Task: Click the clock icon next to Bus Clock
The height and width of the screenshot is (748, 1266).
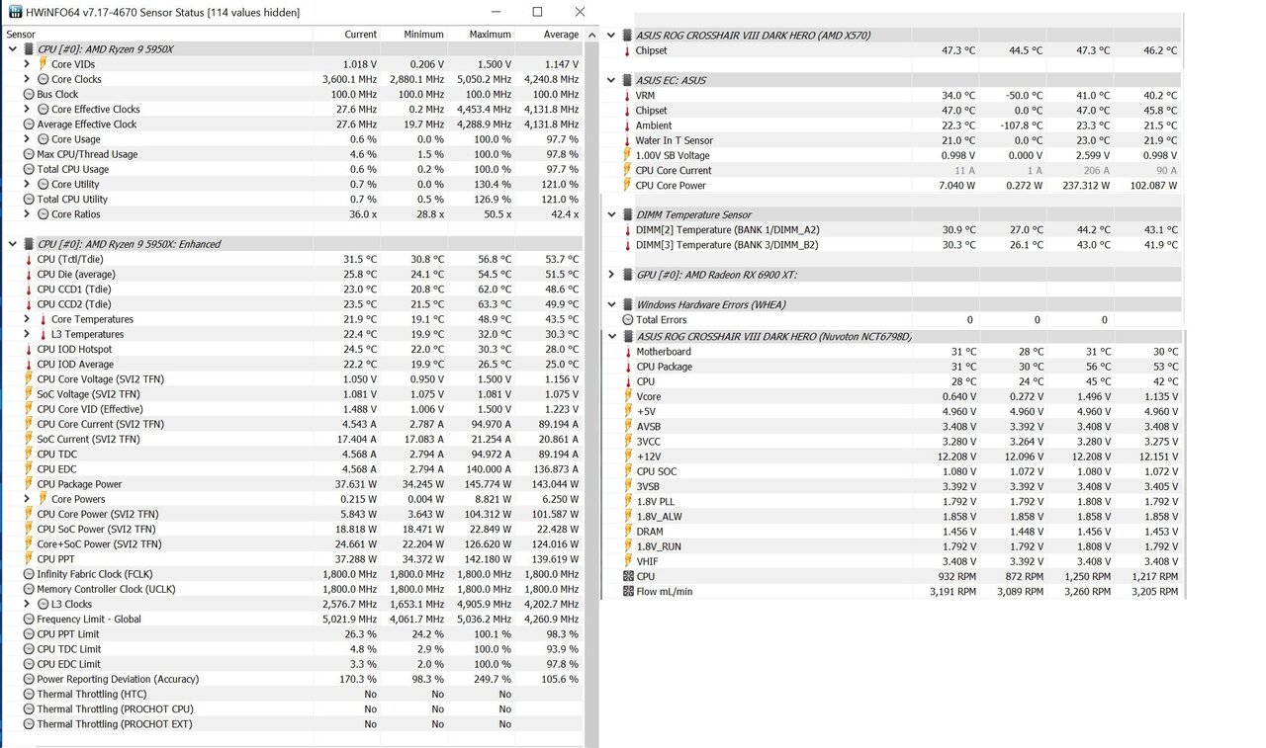Action: [30, 94]
